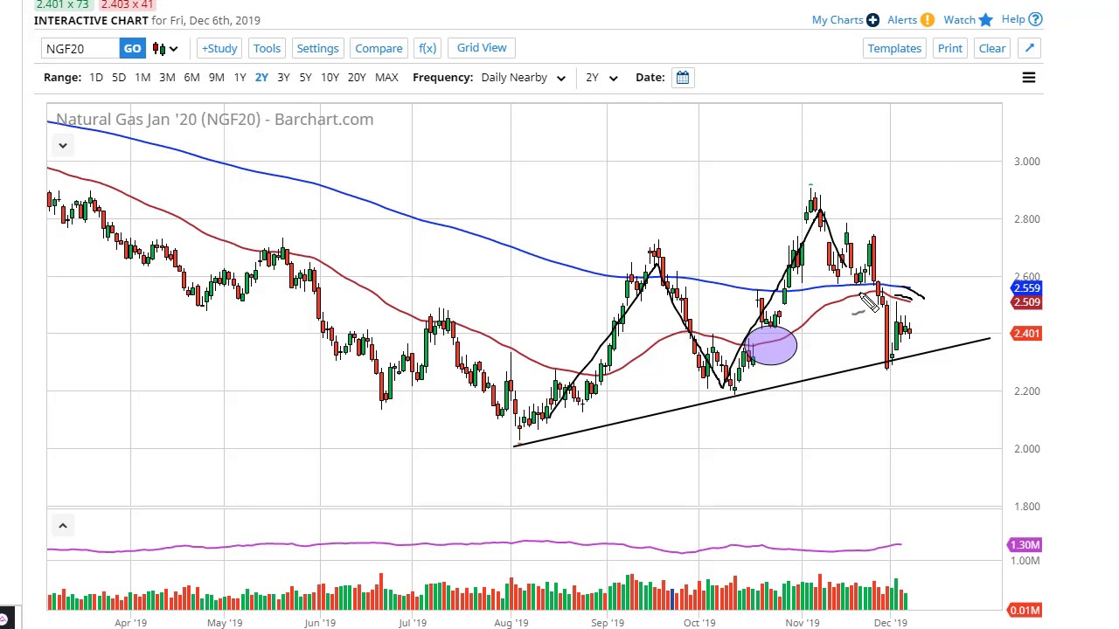
Task: Select the 3M range
Action: pyautogui.click(x=167, y=78)
